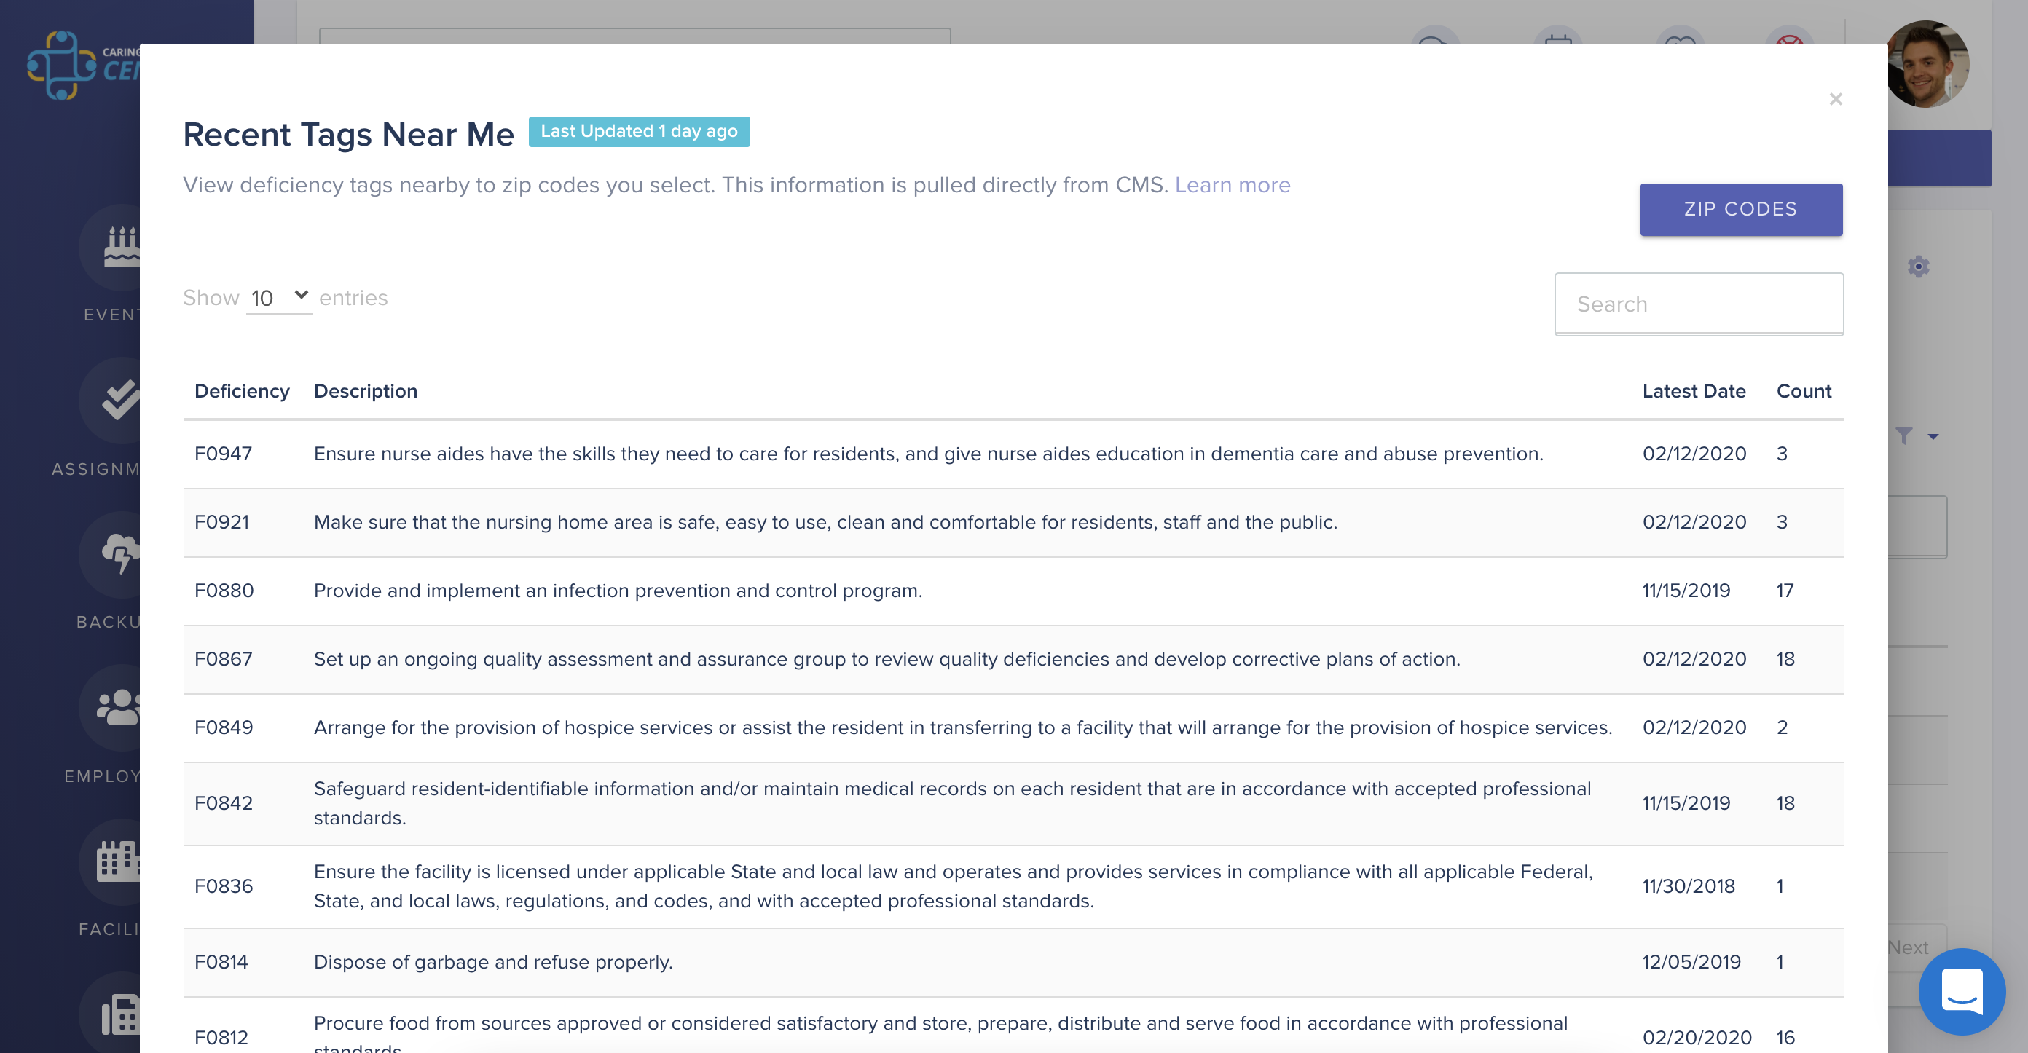Click the facility licensed under State law description
The image size is (2028, 1053).
(954, 887)
